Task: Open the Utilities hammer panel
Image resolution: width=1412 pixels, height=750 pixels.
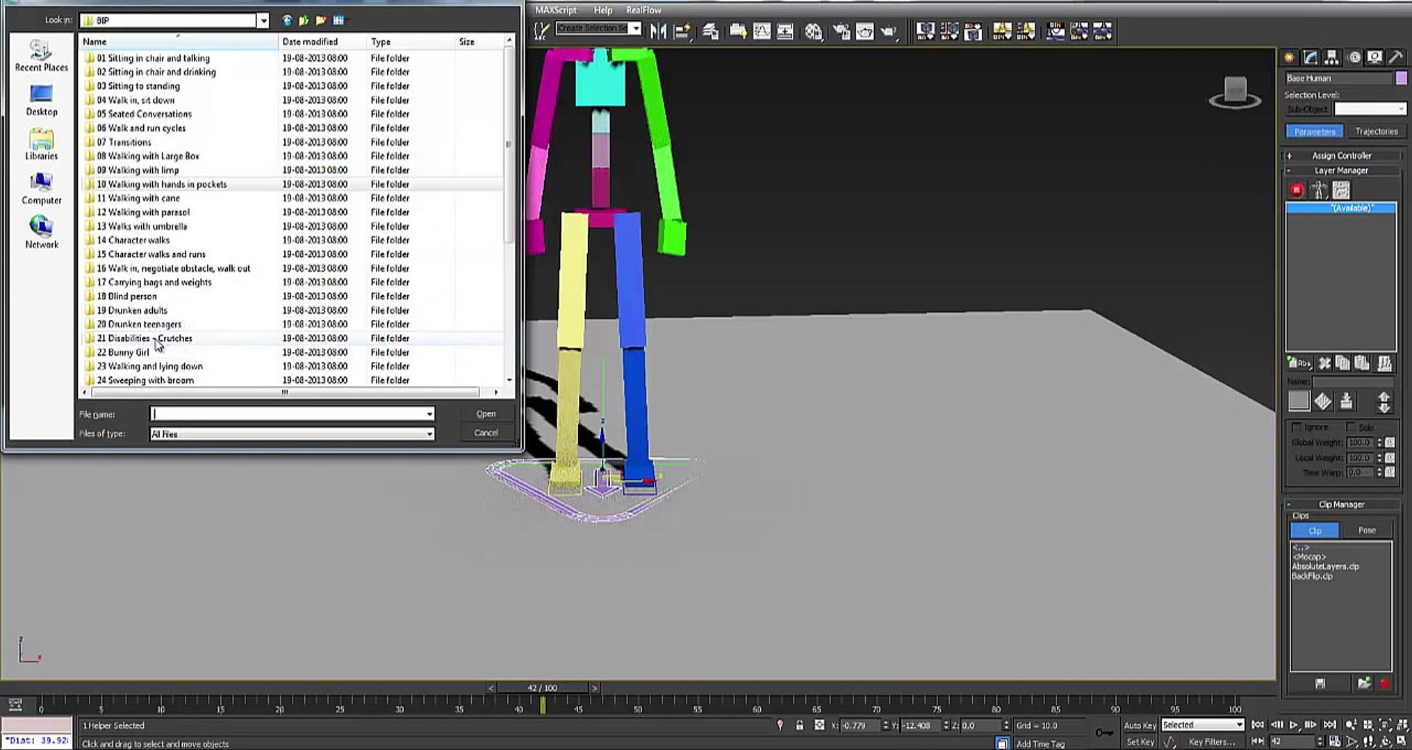Action: (1395, 58)
